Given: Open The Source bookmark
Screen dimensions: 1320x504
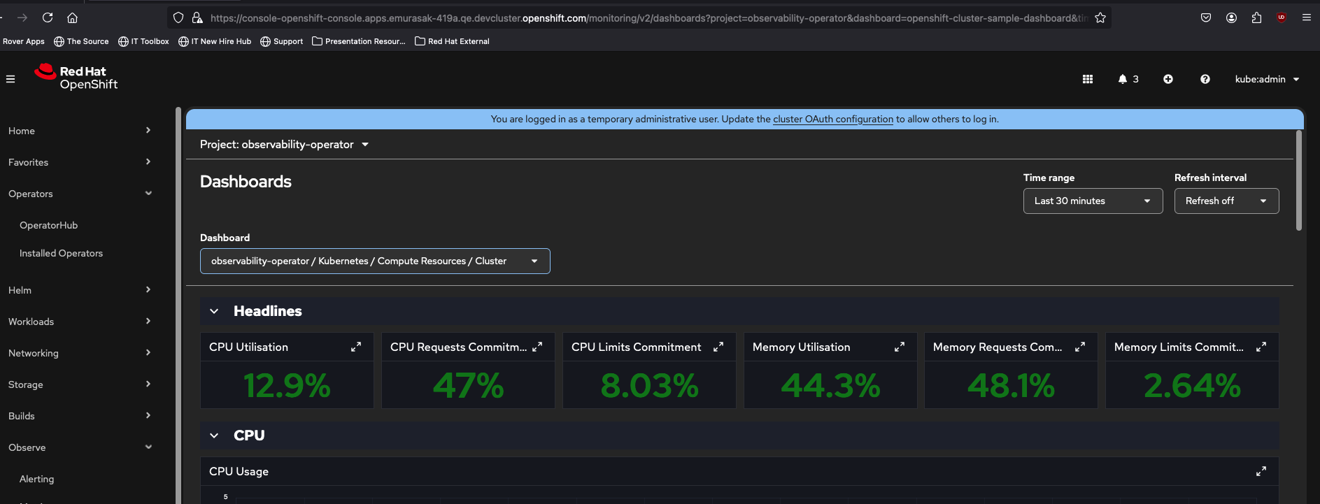Looking at the screenshot, I should 81,41.
